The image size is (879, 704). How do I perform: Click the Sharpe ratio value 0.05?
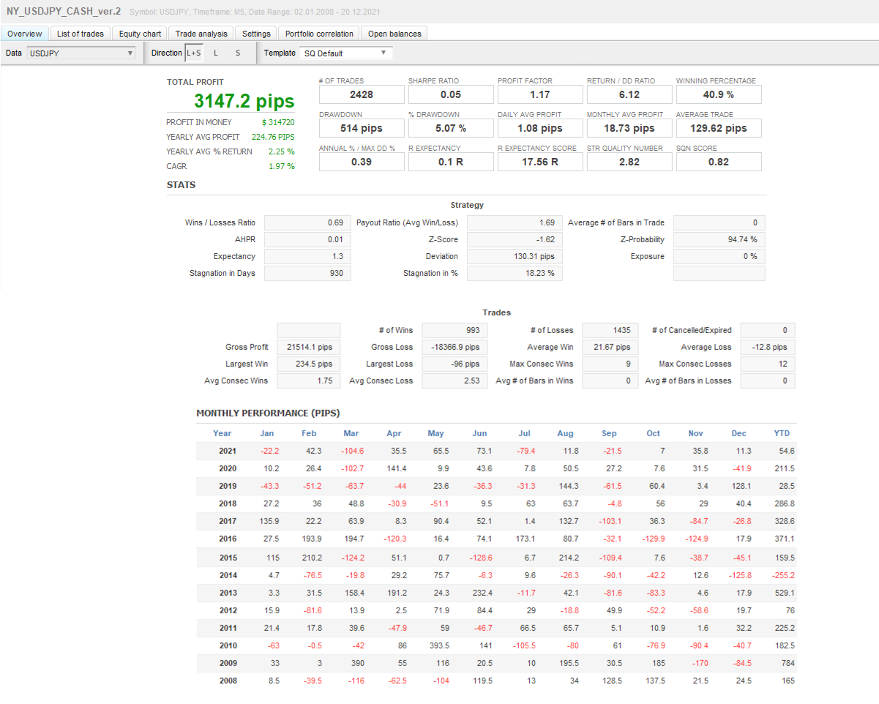point(451,94)
